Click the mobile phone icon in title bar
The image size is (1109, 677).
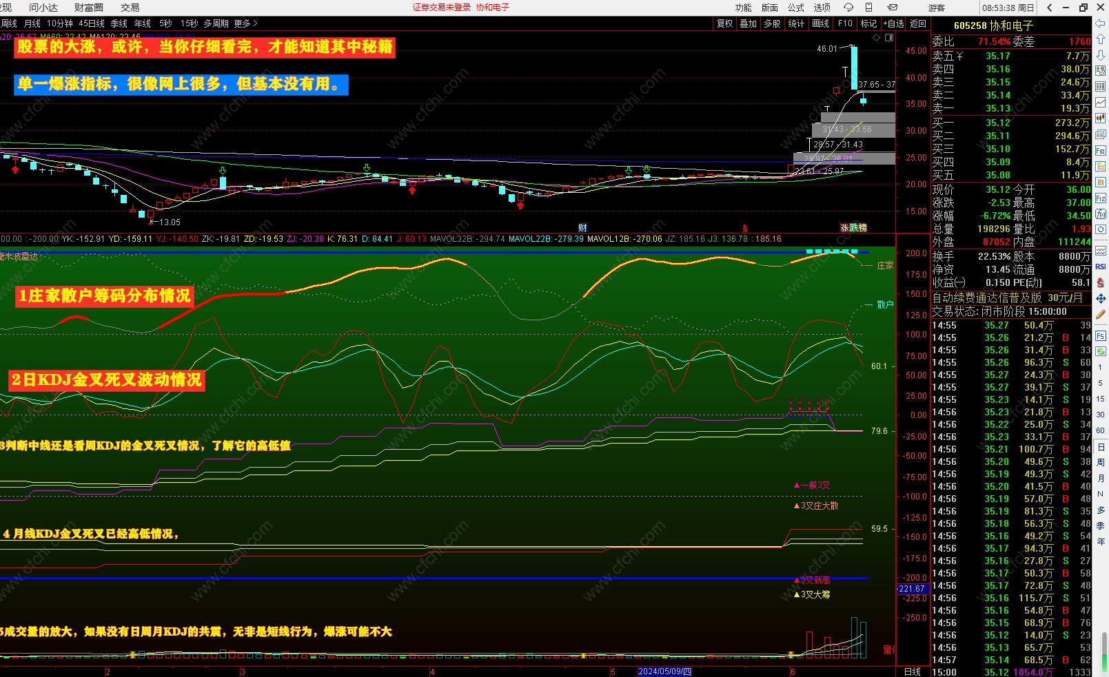(869, 8)
